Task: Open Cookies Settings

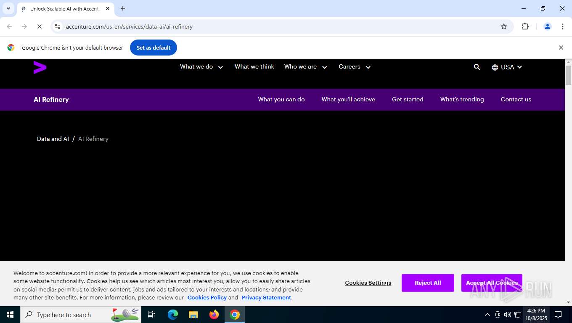Action: [x=368, y=283]
